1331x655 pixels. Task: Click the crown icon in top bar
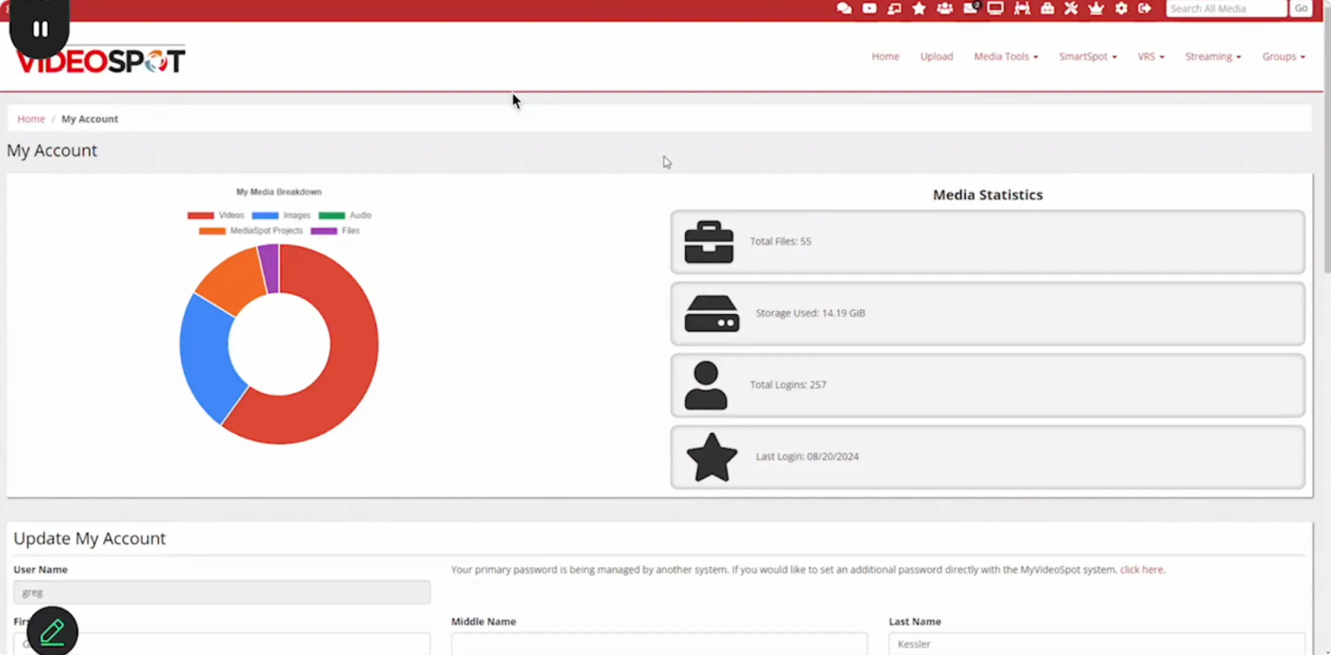(1096, 8)
